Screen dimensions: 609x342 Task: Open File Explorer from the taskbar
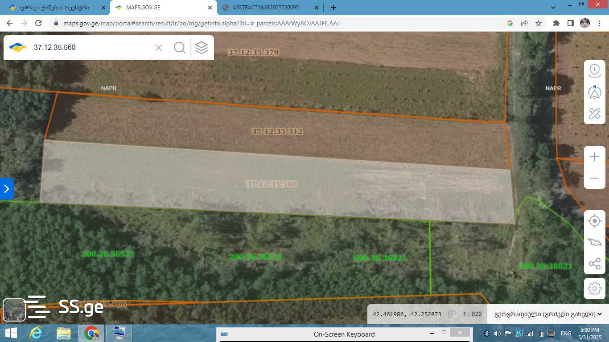pyautogui.click(x=64, y=333)
